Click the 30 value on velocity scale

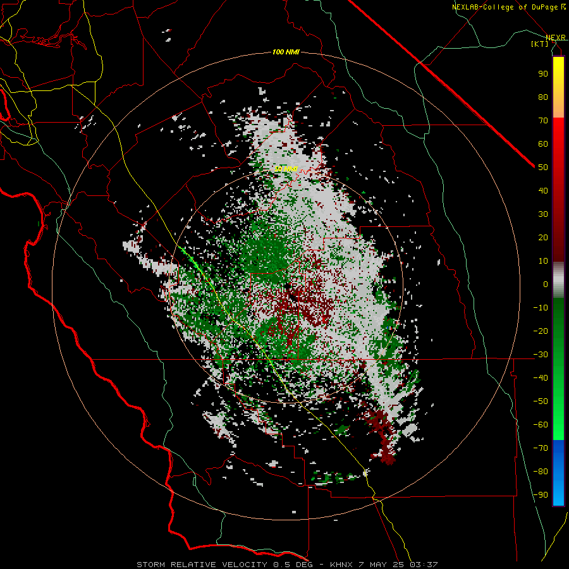point(543,214)
